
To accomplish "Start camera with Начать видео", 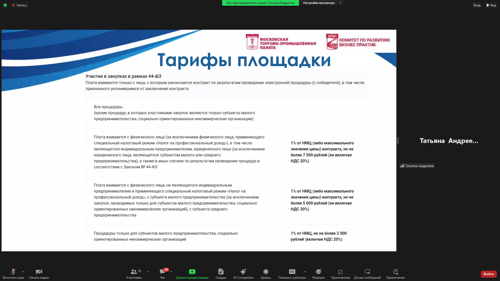I will pyautogui.click(x=39, y=273).
